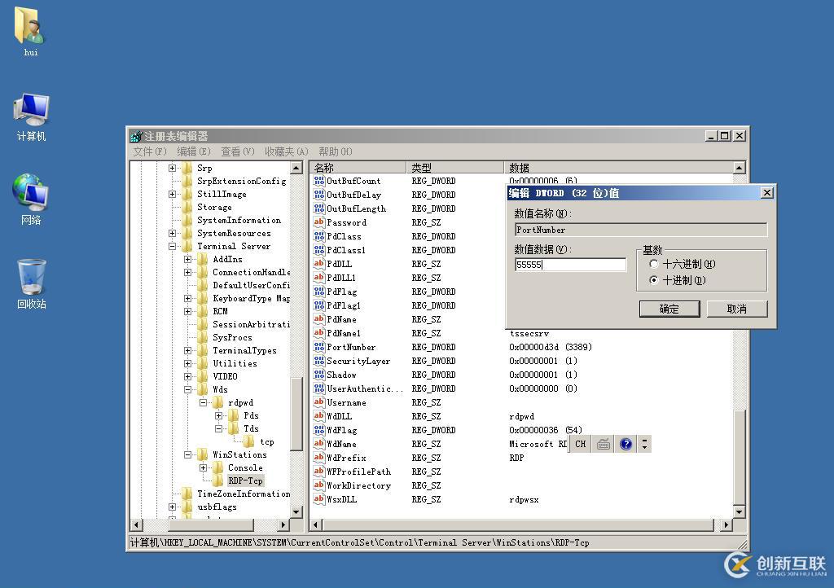
Task: Open the hui user folder icon
Action: (30, 27)
